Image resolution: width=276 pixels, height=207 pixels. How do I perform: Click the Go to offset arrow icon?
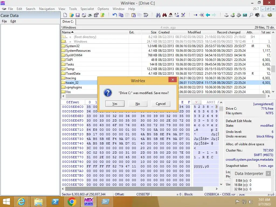click(195, 15)
